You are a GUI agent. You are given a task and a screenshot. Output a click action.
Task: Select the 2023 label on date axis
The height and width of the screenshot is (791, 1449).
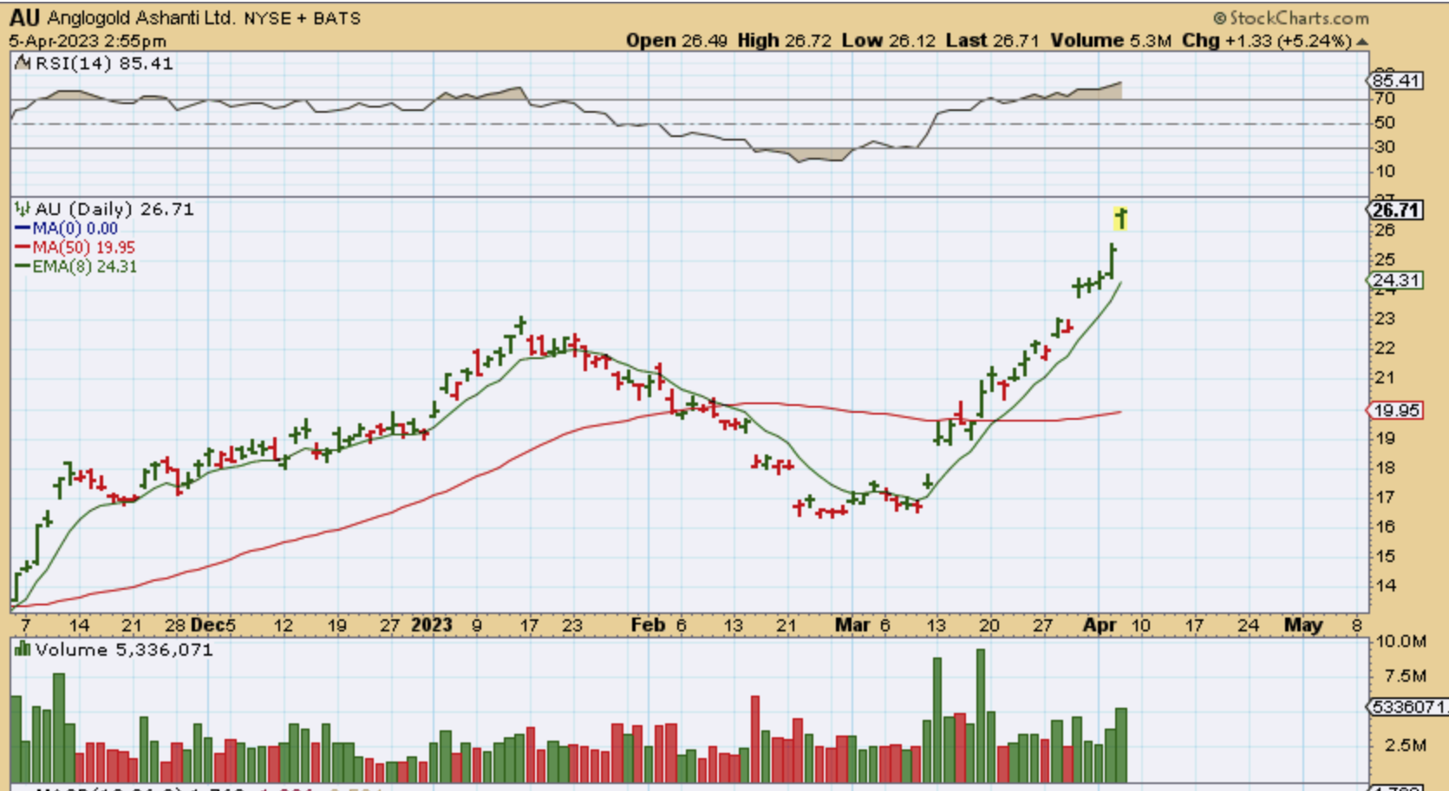[432, 624]
